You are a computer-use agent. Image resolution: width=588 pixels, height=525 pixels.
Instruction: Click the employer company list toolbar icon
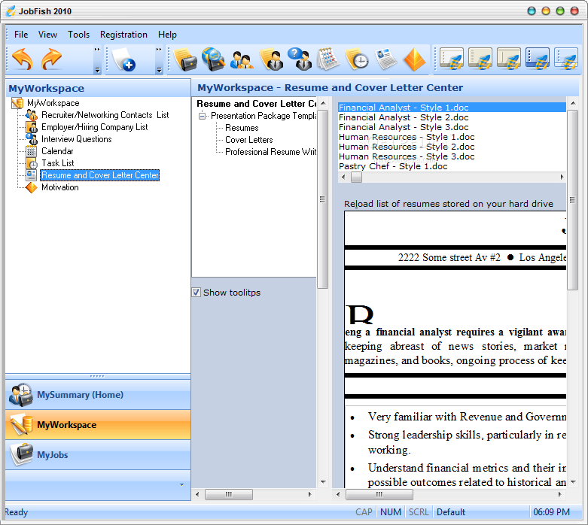271,59
